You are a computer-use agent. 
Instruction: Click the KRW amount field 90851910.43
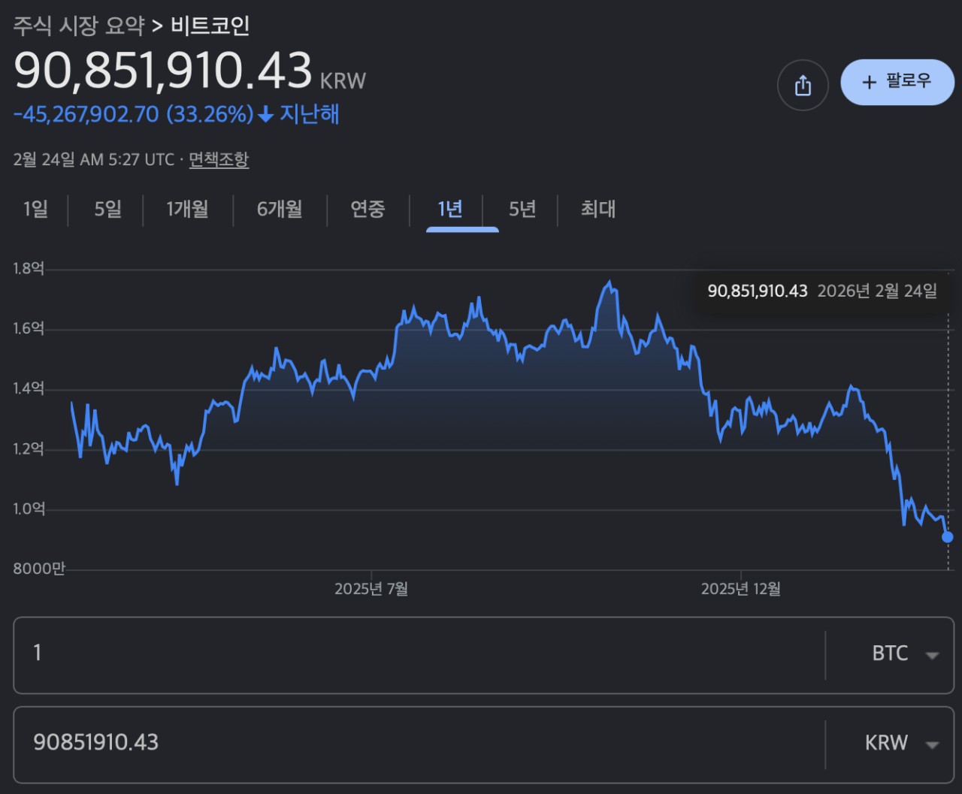click(x=419, y=743)
